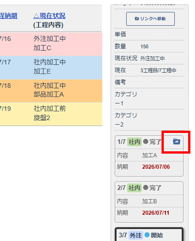195x241 pixels.
Task: Select the 社内加工前 旋盤2 row
Action: (x=51, y=114)
